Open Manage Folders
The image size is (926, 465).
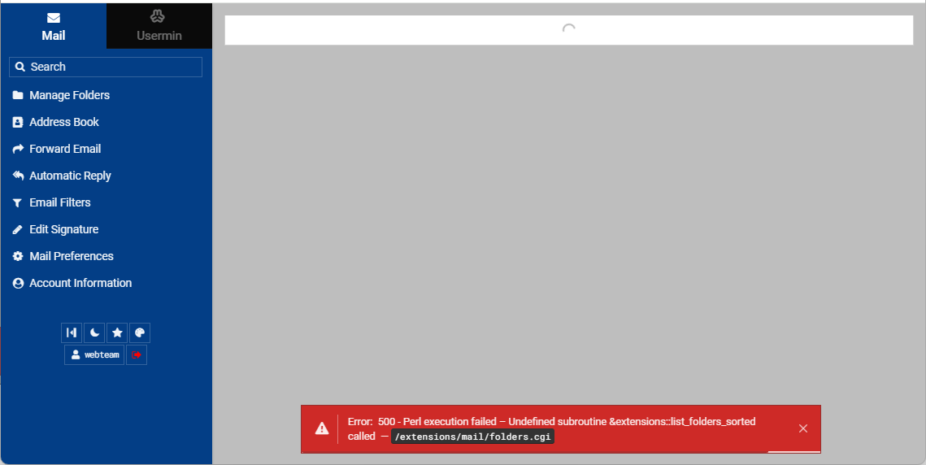pyautogui.click(x=69, y=95)
